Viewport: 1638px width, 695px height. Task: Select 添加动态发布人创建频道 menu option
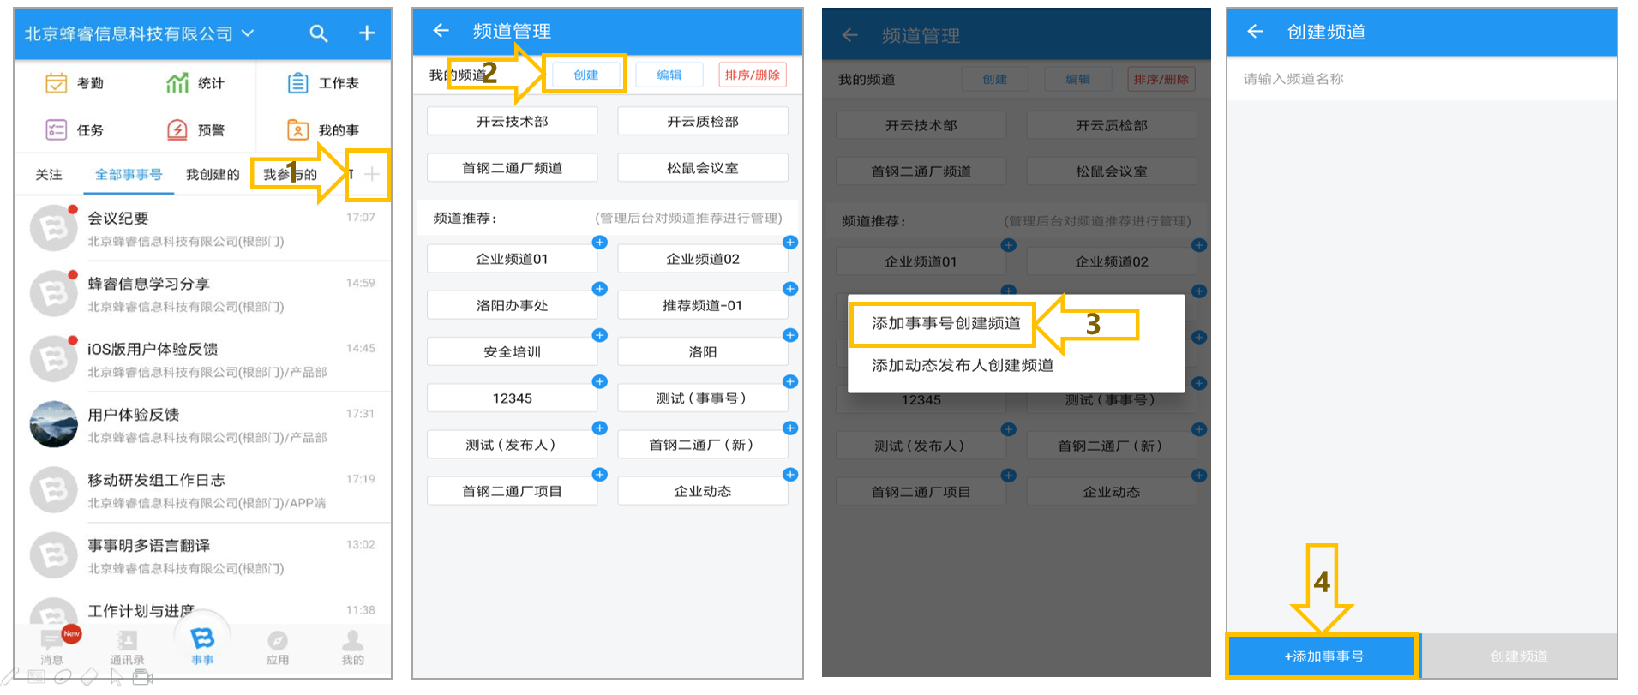[963, 365]
